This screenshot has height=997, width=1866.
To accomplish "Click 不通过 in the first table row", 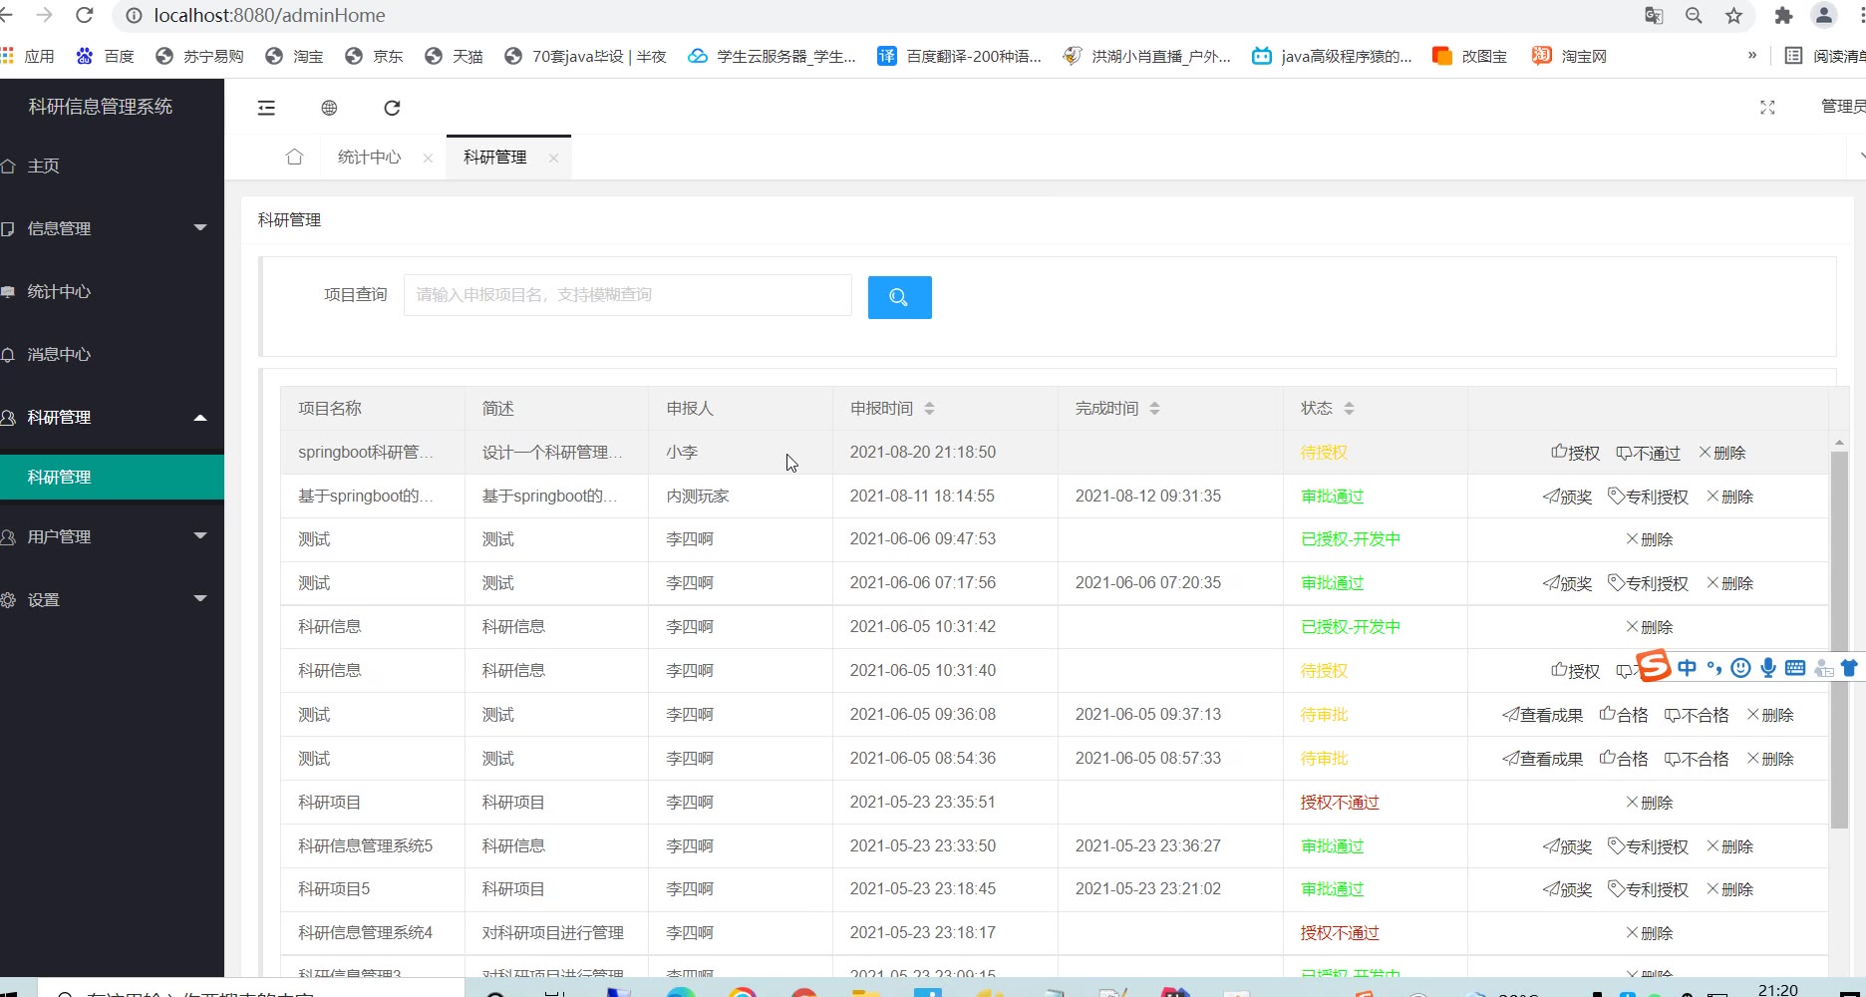I will coord(1648,453).
